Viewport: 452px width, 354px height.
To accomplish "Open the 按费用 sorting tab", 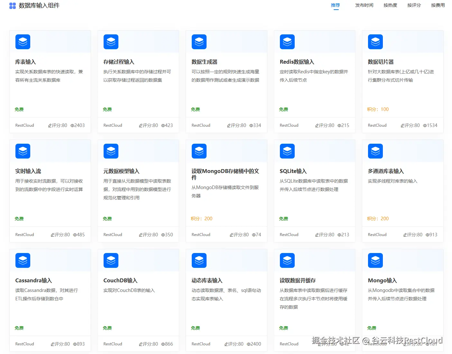I will click(438, 5).
